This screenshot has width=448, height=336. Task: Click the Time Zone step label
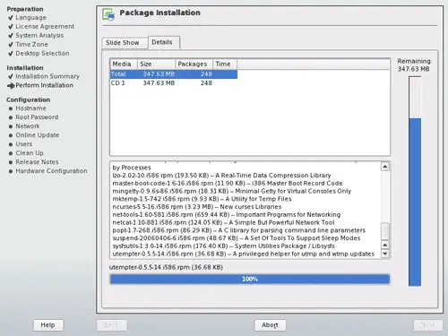tap(31, 45)
